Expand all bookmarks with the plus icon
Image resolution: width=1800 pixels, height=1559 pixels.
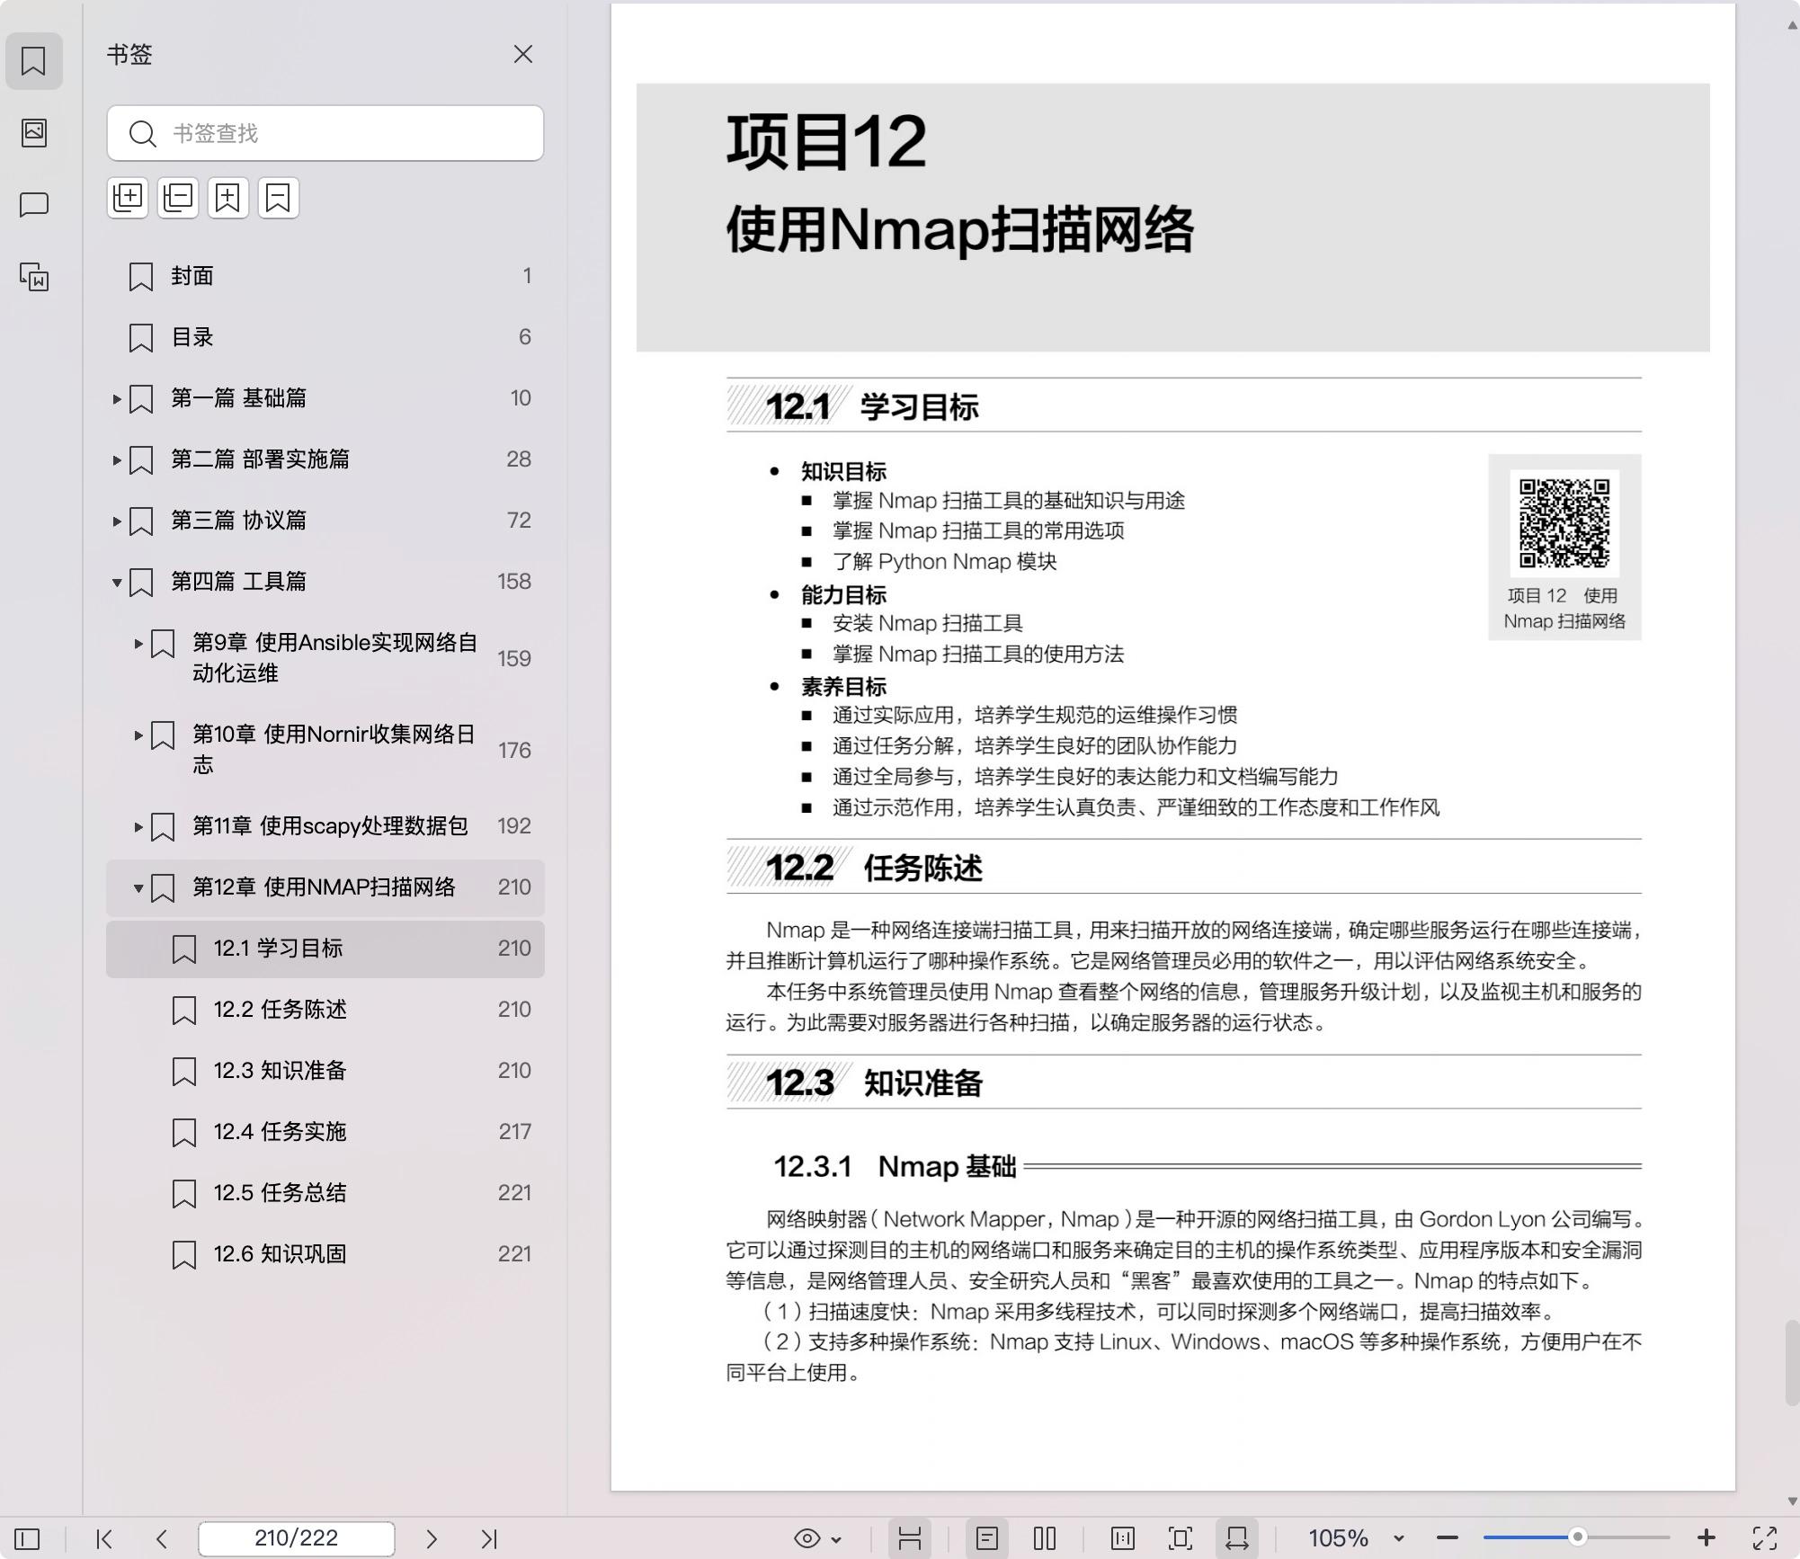[128, 198]
